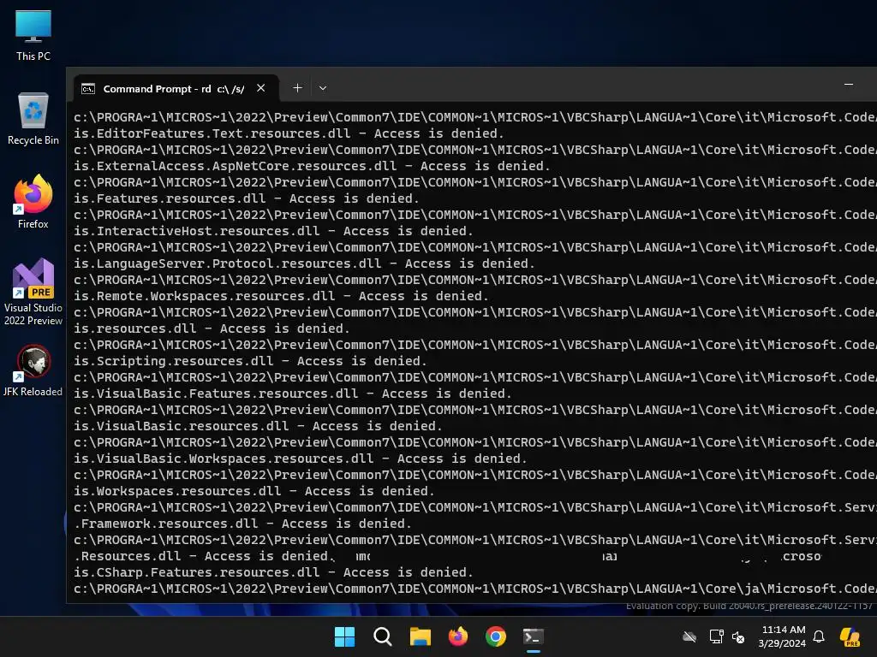
Task: Open the Recycle Bin desktop icon
Action: 33,119
